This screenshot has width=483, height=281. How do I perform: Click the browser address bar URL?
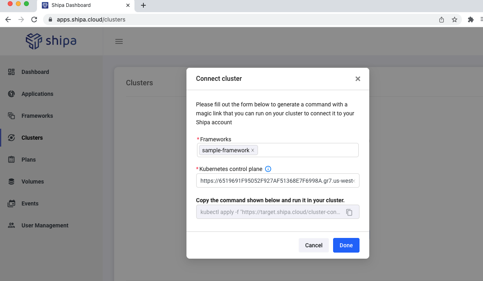click(x=91, y=19)
